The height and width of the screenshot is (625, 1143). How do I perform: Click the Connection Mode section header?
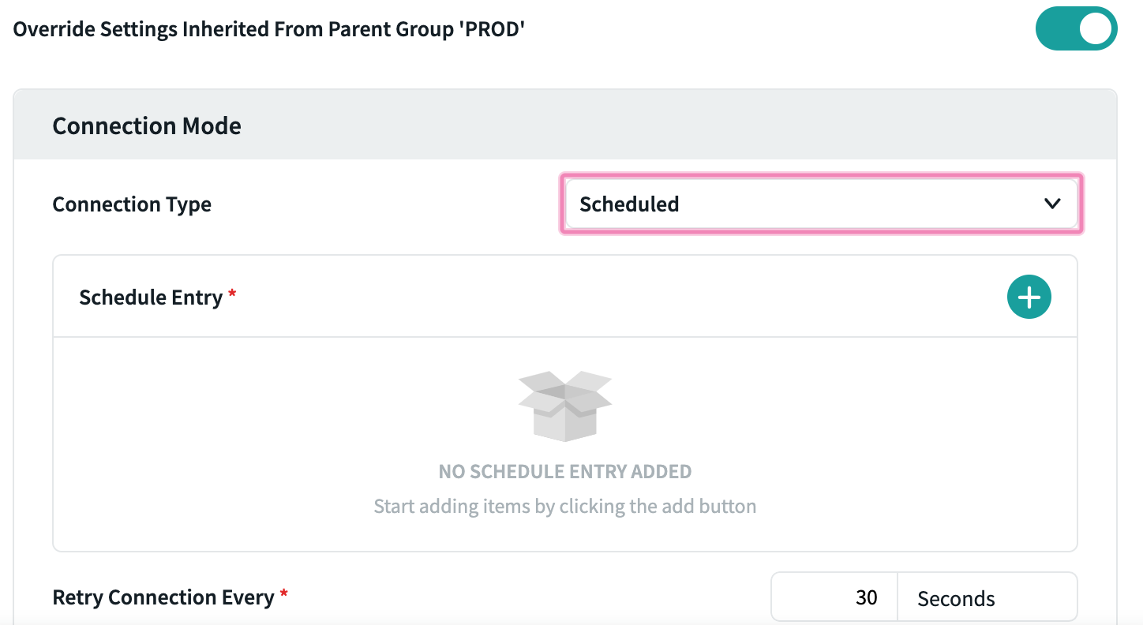click(x=147, y=126)
